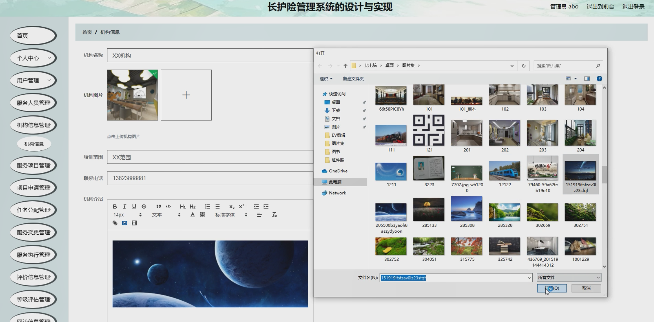Toggle the preview pane in file dialog
Screen dimensions: 654x322
click(587, 79)
